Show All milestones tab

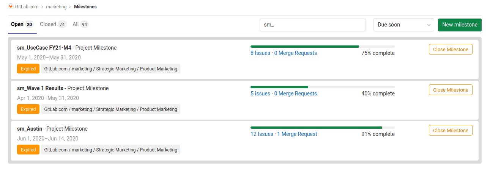[80, 25]
